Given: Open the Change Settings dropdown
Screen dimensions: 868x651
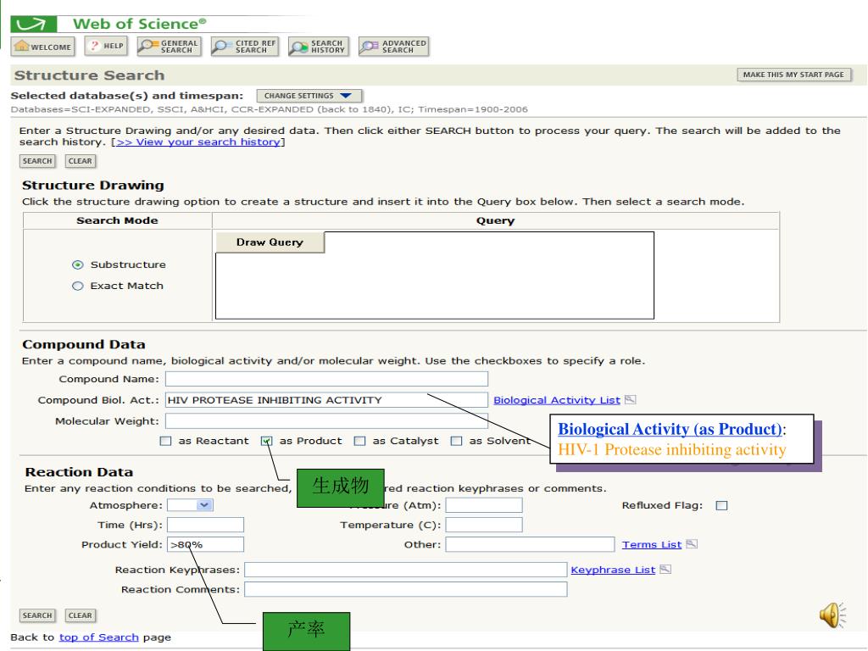Looking at the screenshot, I should pyautogui.click(x=309, y=96).
